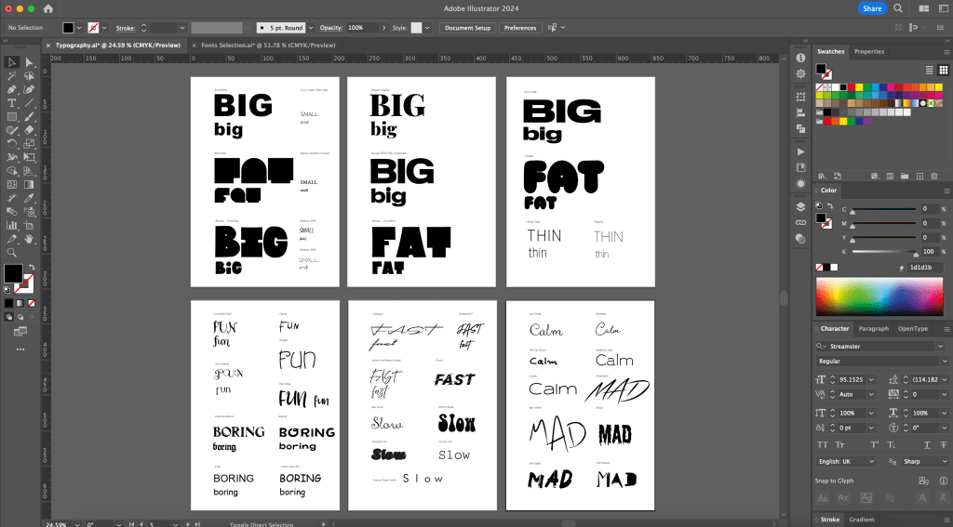
Task: Click the Share button
Action: click(x=871, y=8)
